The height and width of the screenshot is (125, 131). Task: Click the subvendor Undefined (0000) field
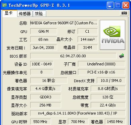(101, 64)
